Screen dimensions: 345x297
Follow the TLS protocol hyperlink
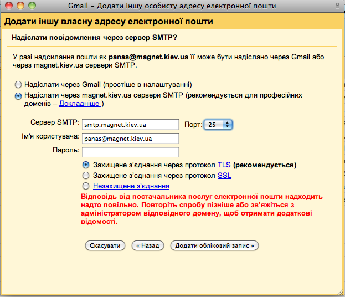(x=224, y=165)
